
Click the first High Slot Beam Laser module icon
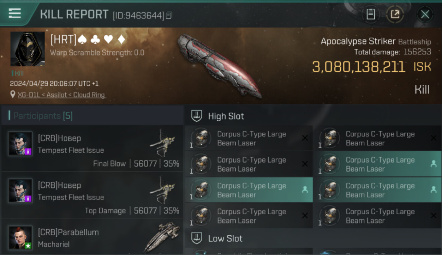(x=201, y=138)
